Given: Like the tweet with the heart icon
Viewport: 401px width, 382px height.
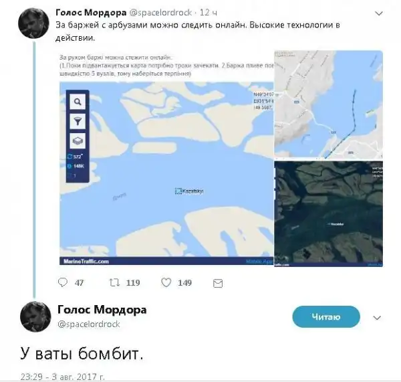Looking at the screenshot, I should 166,283.
